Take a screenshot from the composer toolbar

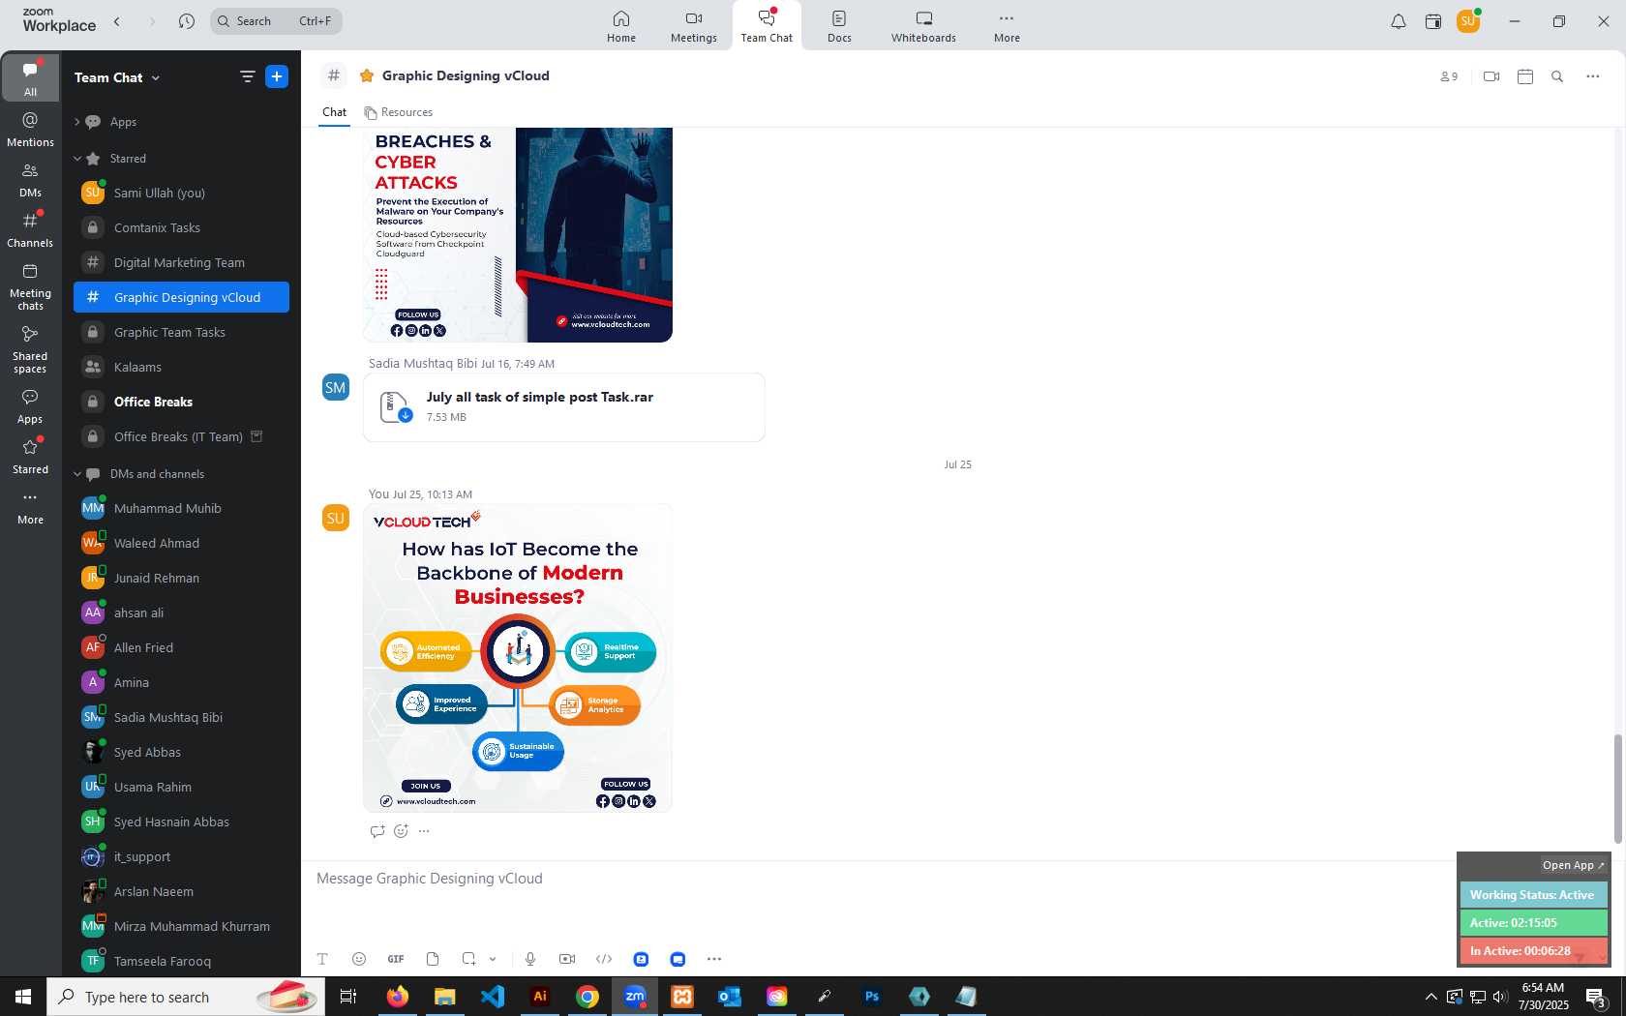[469, 959]
